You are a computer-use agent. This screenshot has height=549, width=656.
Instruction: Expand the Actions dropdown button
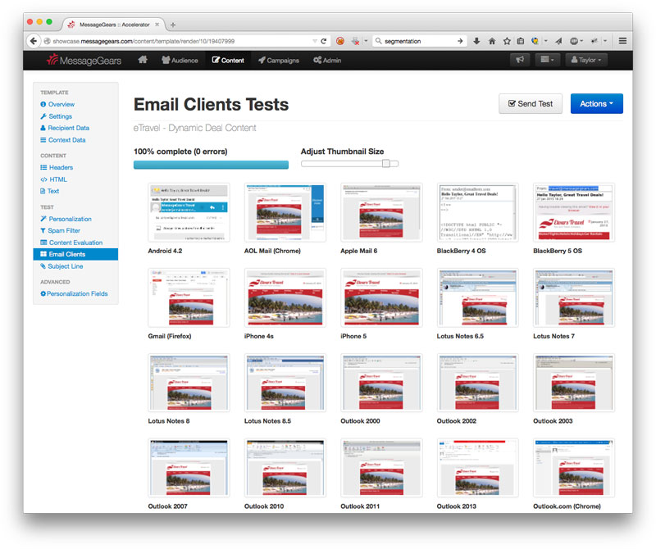[596, 104]
